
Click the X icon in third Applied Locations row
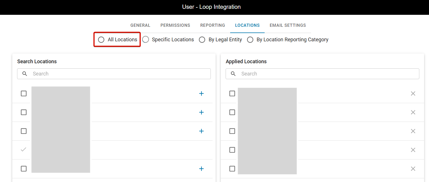(x=413, y=131)
